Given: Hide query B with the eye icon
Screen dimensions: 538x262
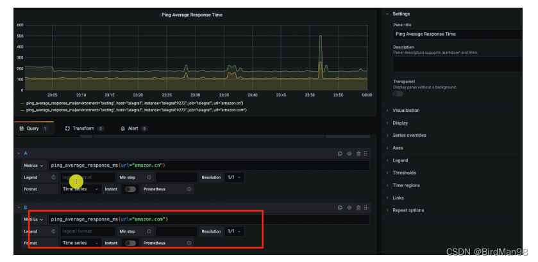Looking at the screenshot, I should [x=349, y=207].
